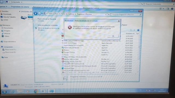Toggle preview pane icon in Computador toolbar
The image size is (175, 98).
click(x=168, y=8)
